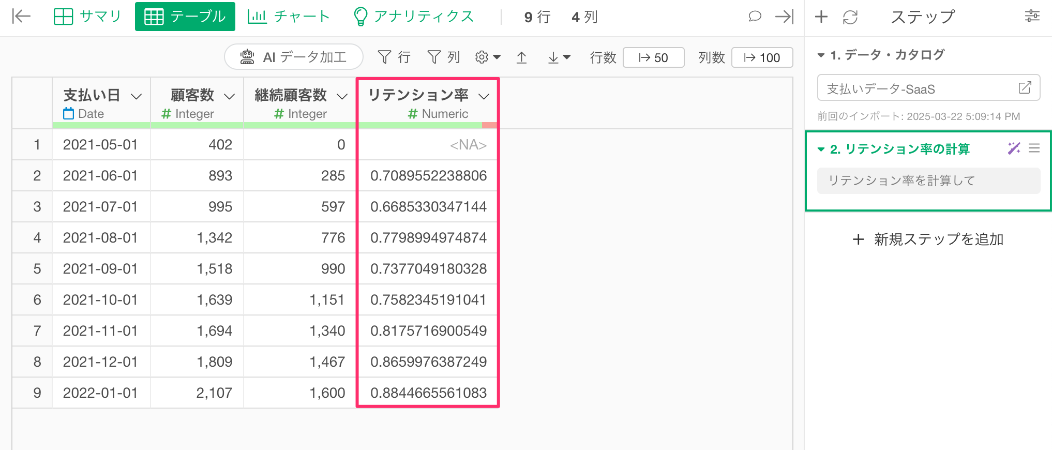Image resolution: width=1052 pixels, height=450 pixels.
Task: Click the 前回のインポート timestamp text
Action: pos(919,116)
